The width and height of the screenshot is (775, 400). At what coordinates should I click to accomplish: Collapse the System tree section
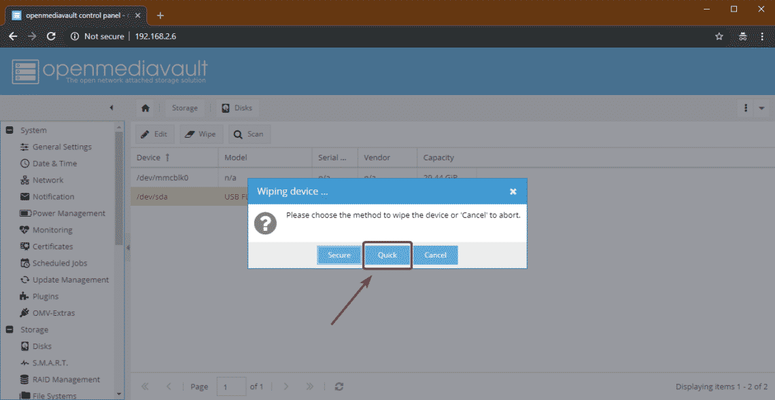9,130
